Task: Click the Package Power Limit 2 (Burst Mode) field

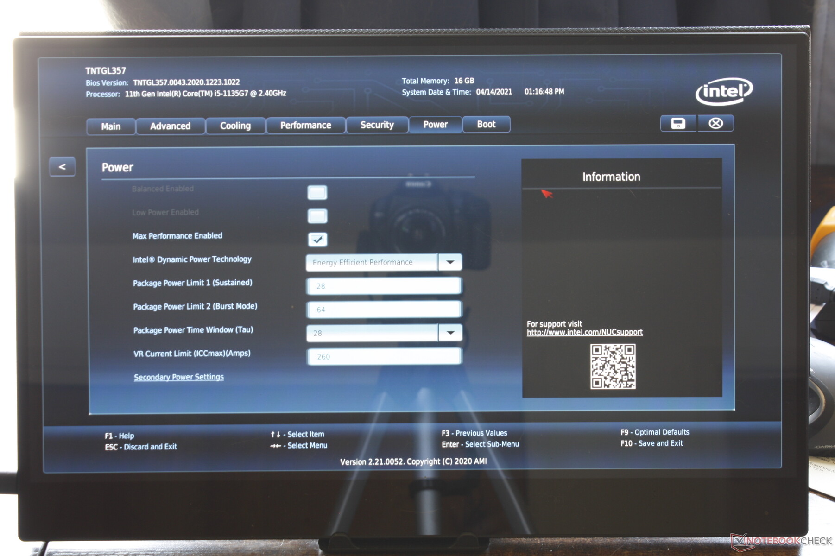Action: point(384,310)
